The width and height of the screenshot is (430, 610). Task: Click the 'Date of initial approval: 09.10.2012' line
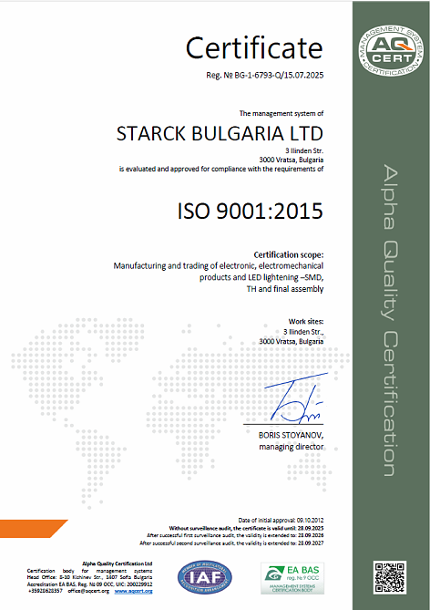click(x=281, y=520)
